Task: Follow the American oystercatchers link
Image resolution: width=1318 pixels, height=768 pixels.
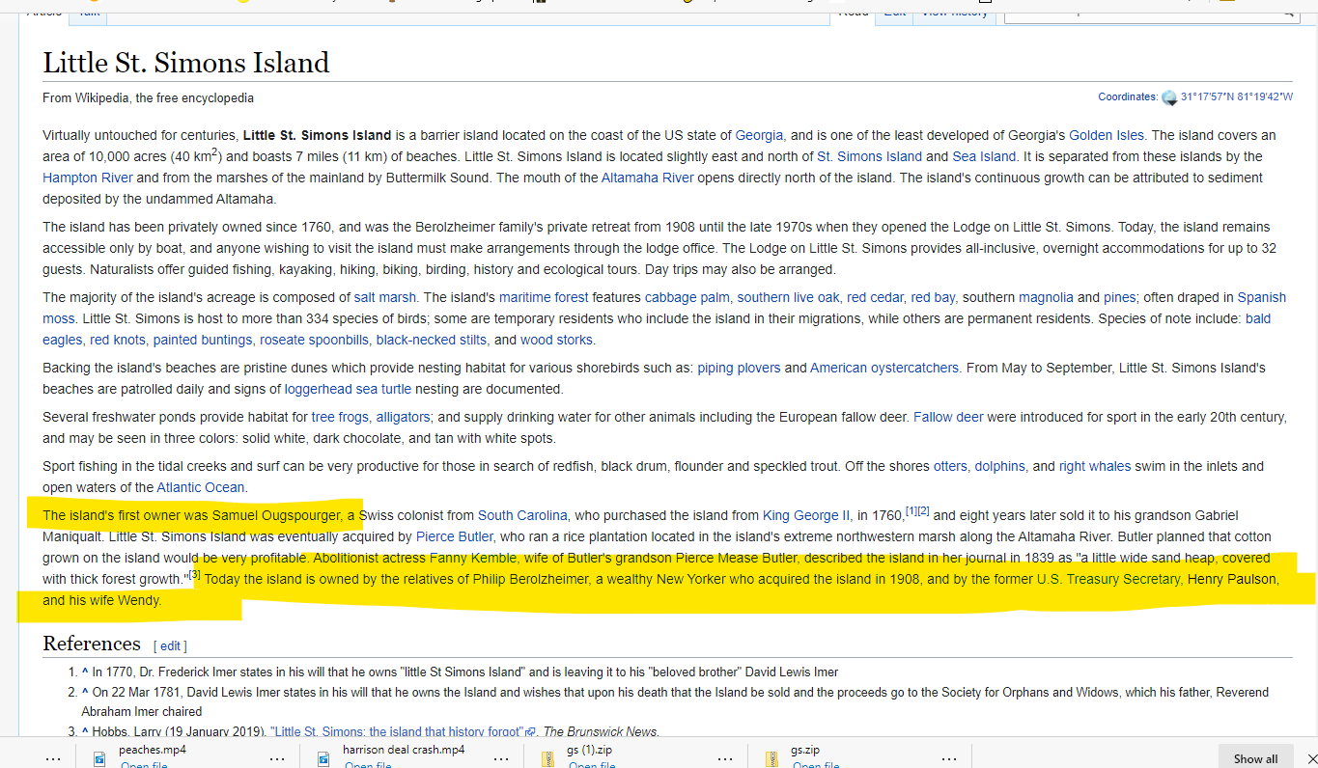Action: [x=883, y=368]
